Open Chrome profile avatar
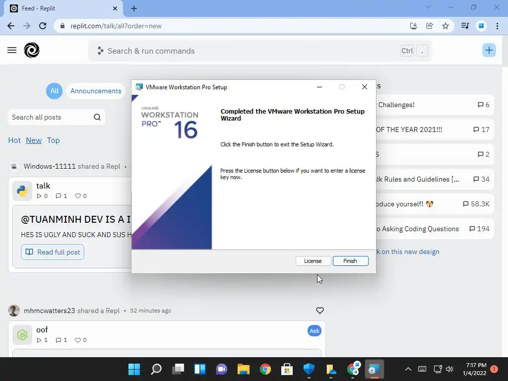The width and height of the screenshot is (508, 381). point(481,26)
